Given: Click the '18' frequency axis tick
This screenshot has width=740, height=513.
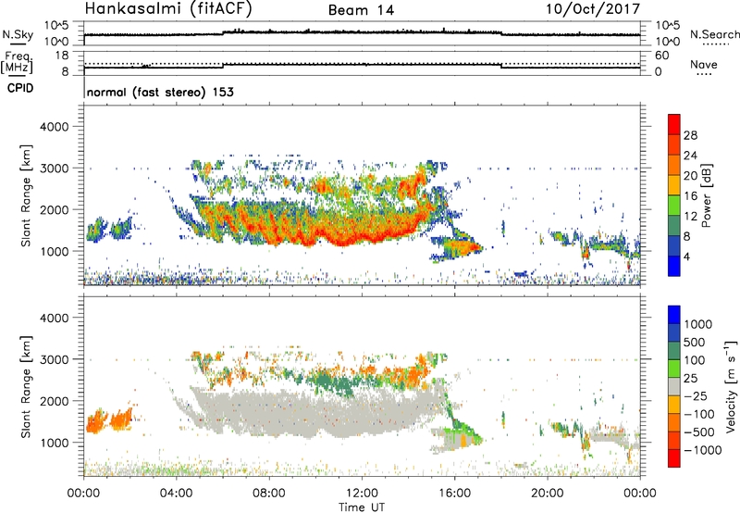Looking at the screenshot, I should (62, 56).
